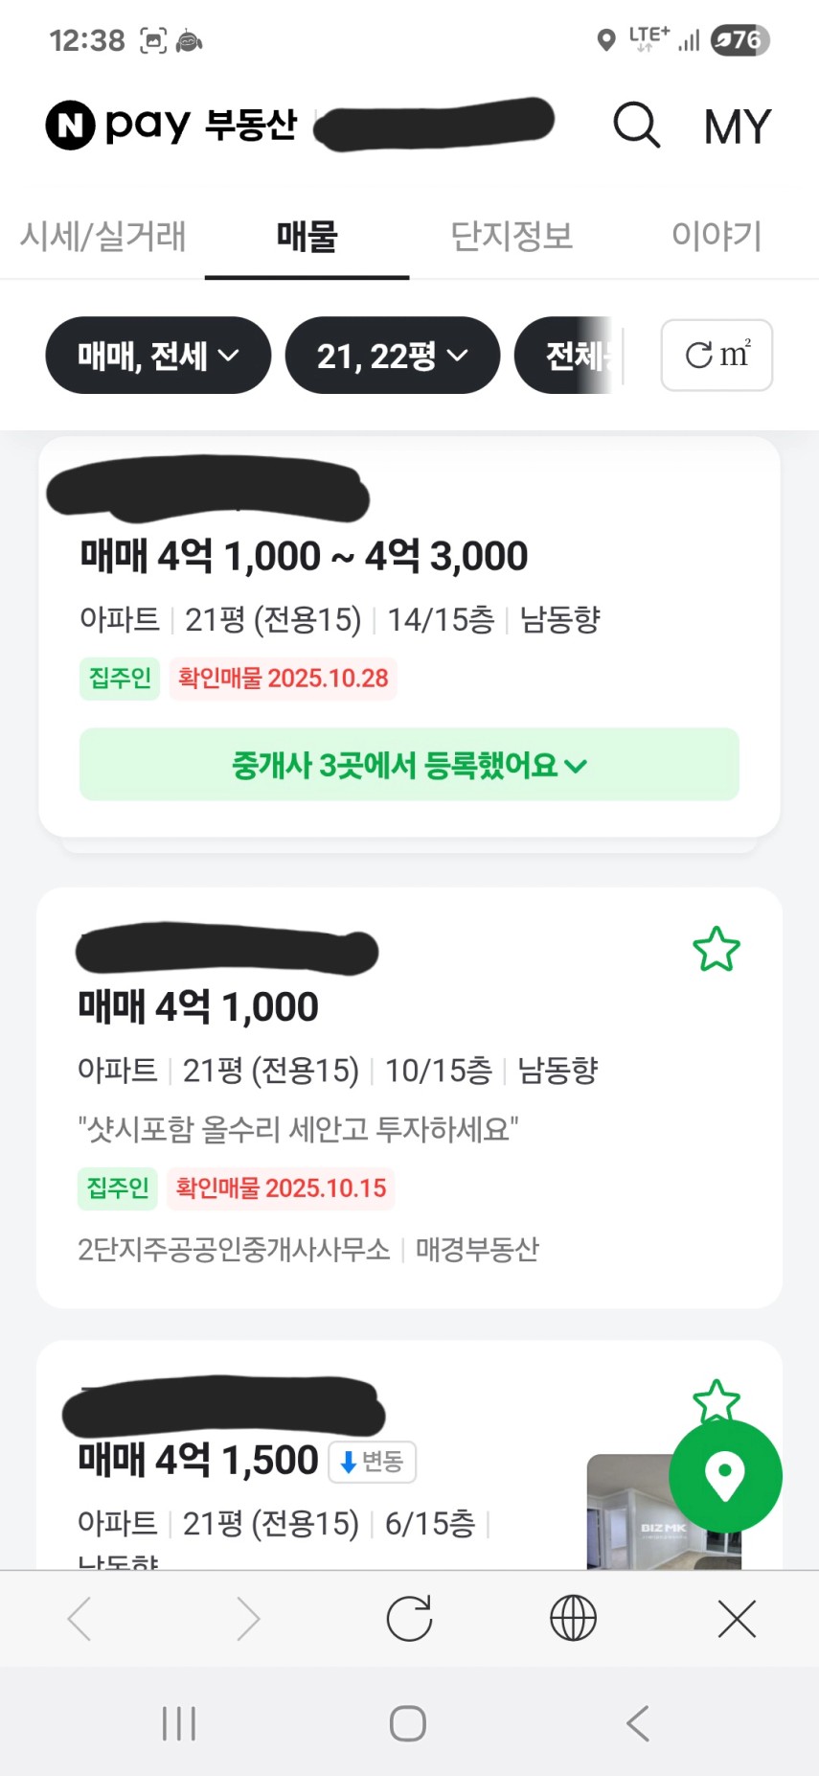Switch to the 시세/실거래 tab
This screenshot has height=1776, width=819.
click(103, 236)
